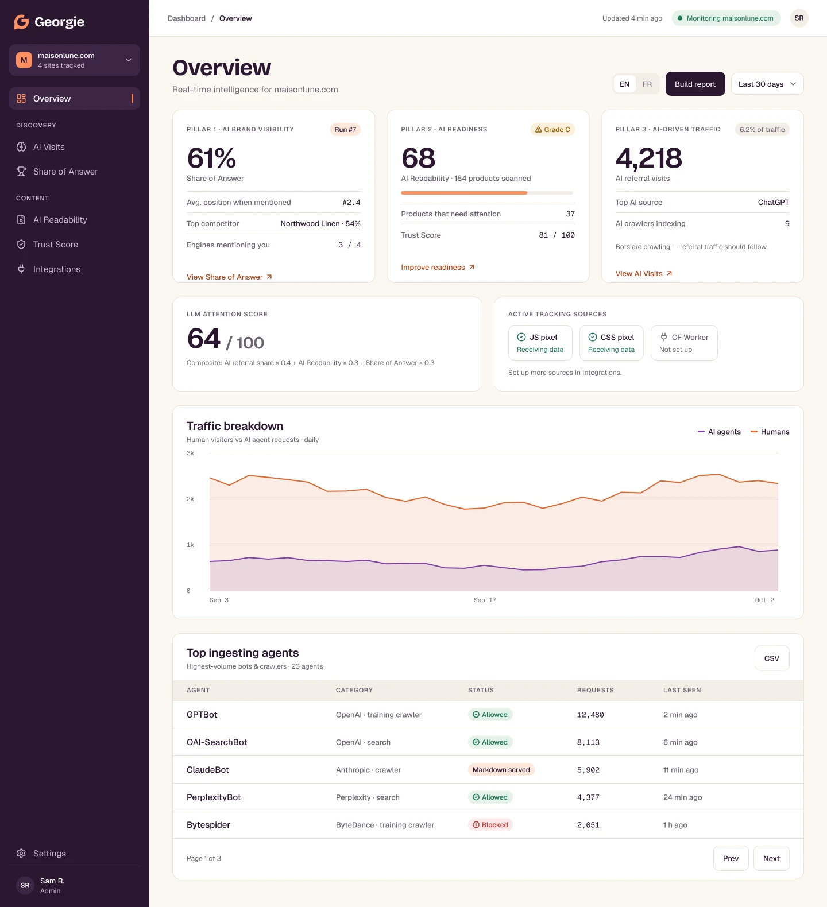Click the GPTBot agent name
The image size is (827, 907).
(x=202, y=715)
